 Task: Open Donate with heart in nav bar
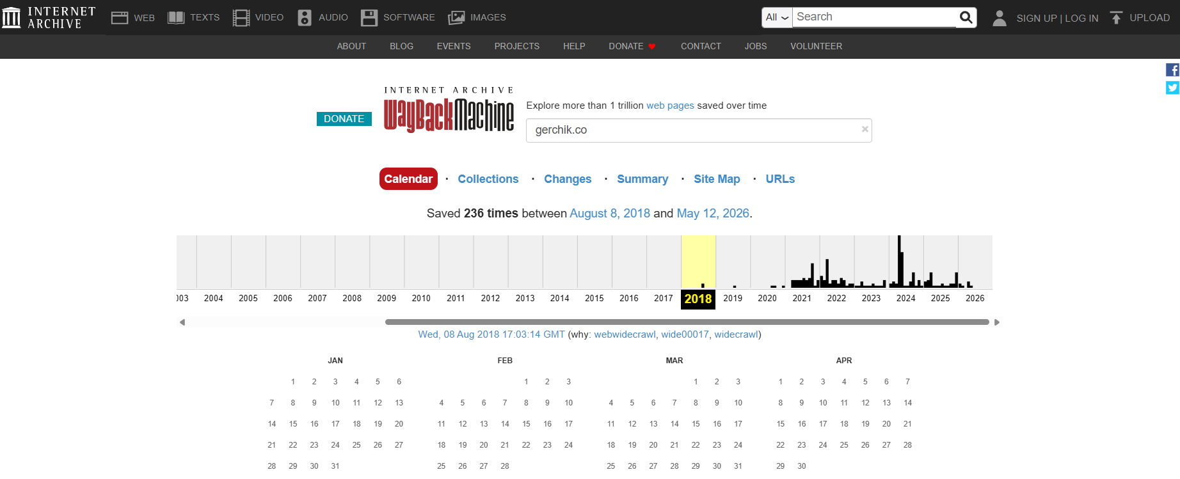pyautogui.click(x=632, y=46)
